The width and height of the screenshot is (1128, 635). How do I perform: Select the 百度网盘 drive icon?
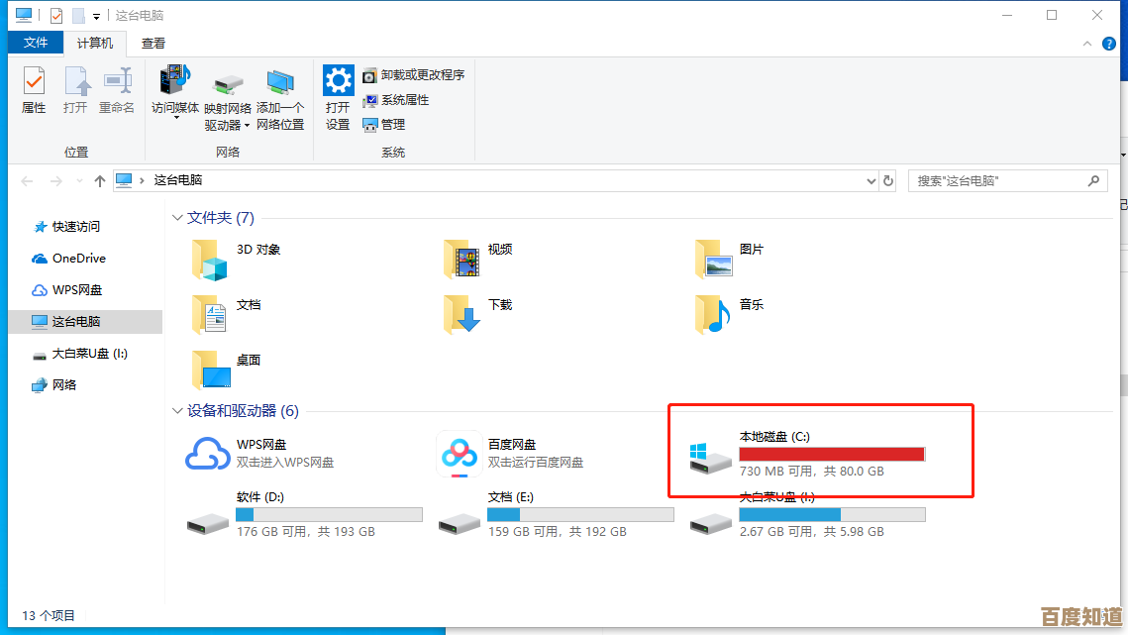[x=460, y=454]
